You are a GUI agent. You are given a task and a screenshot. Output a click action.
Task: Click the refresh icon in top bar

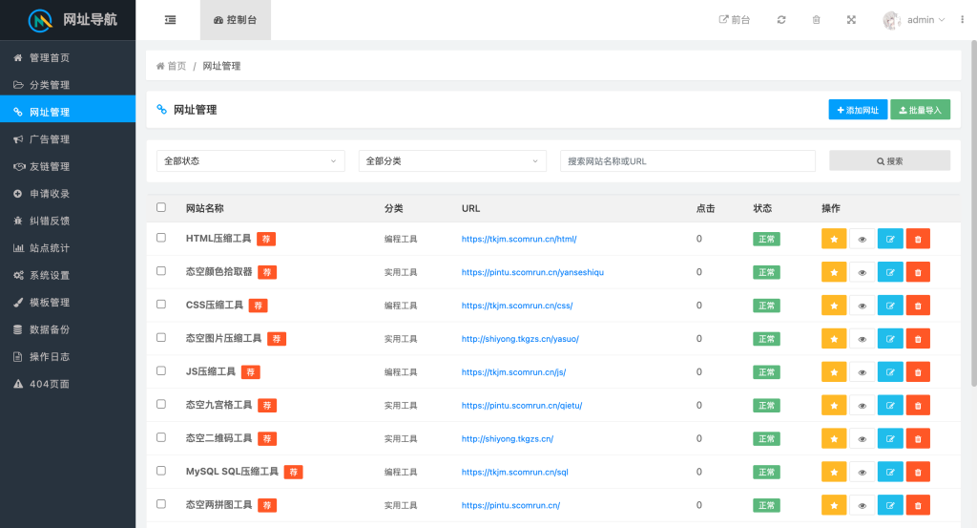(x=781, y=20)
